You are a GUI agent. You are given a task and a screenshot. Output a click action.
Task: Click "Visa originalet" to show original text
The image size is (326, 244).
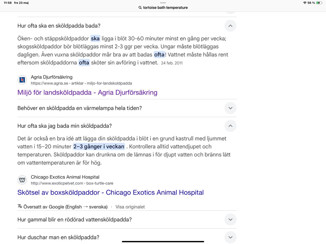pos(130,207)
